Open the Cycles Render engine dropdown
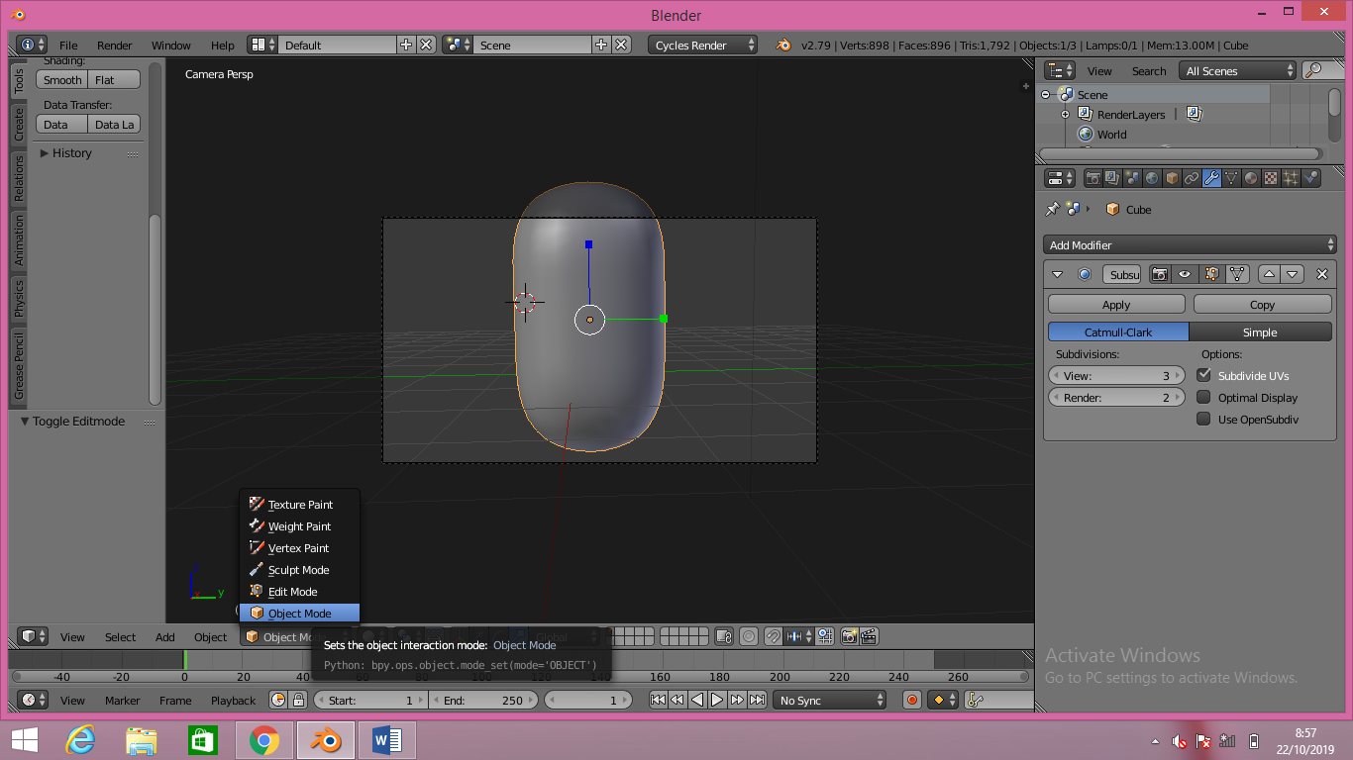Image resolution: width=1353 pixels, height=760 pixels. pyautogui.click(x=703, y=46)
